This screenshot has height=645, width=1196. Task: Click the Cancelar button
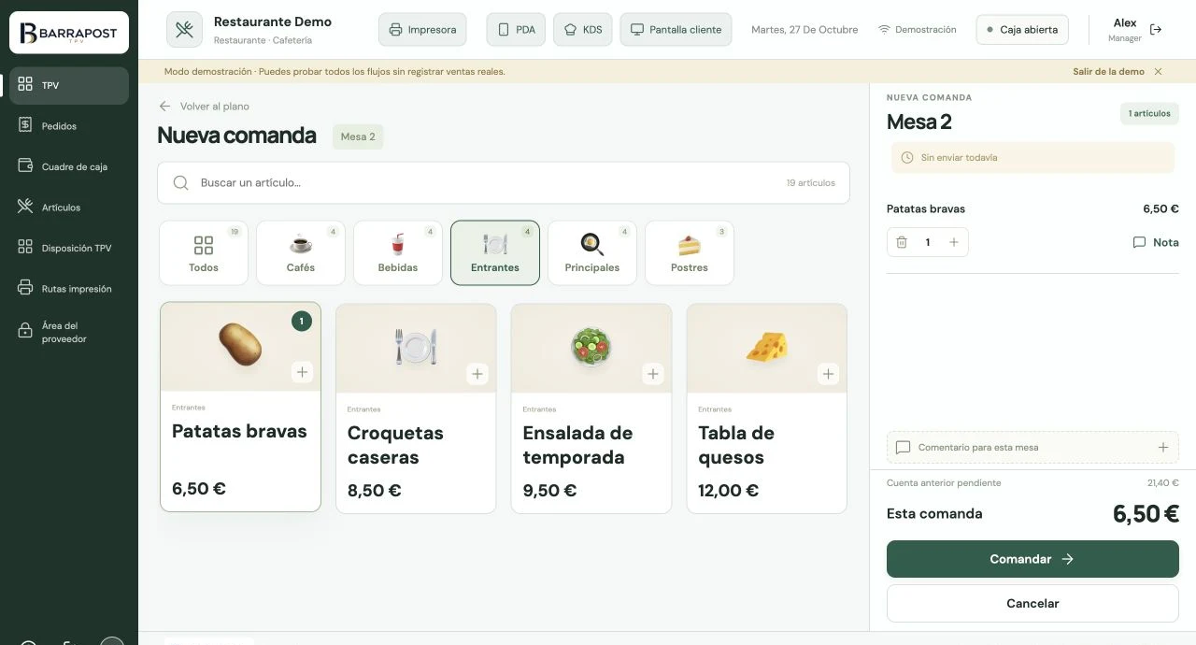point(1032,604)
